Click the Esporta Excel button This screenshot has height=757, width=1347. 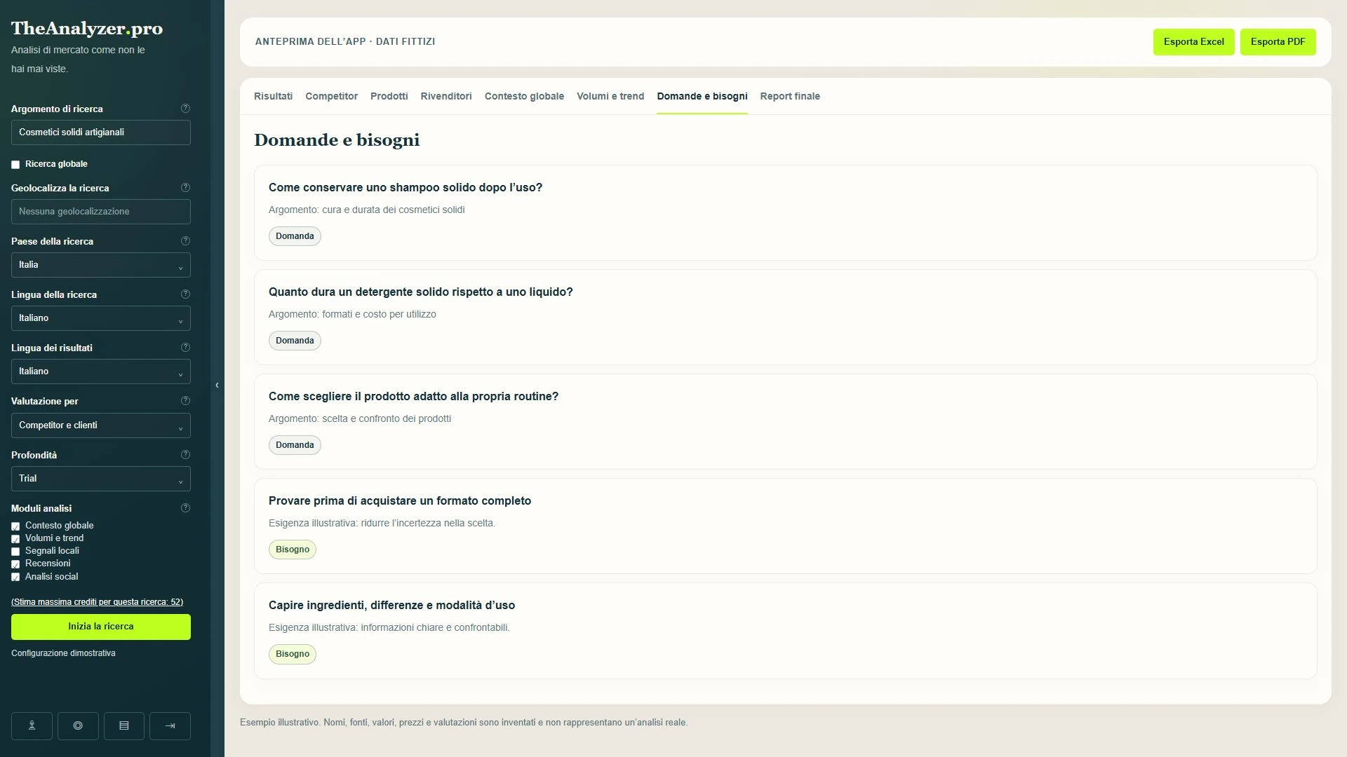[x=1194, y=42]
